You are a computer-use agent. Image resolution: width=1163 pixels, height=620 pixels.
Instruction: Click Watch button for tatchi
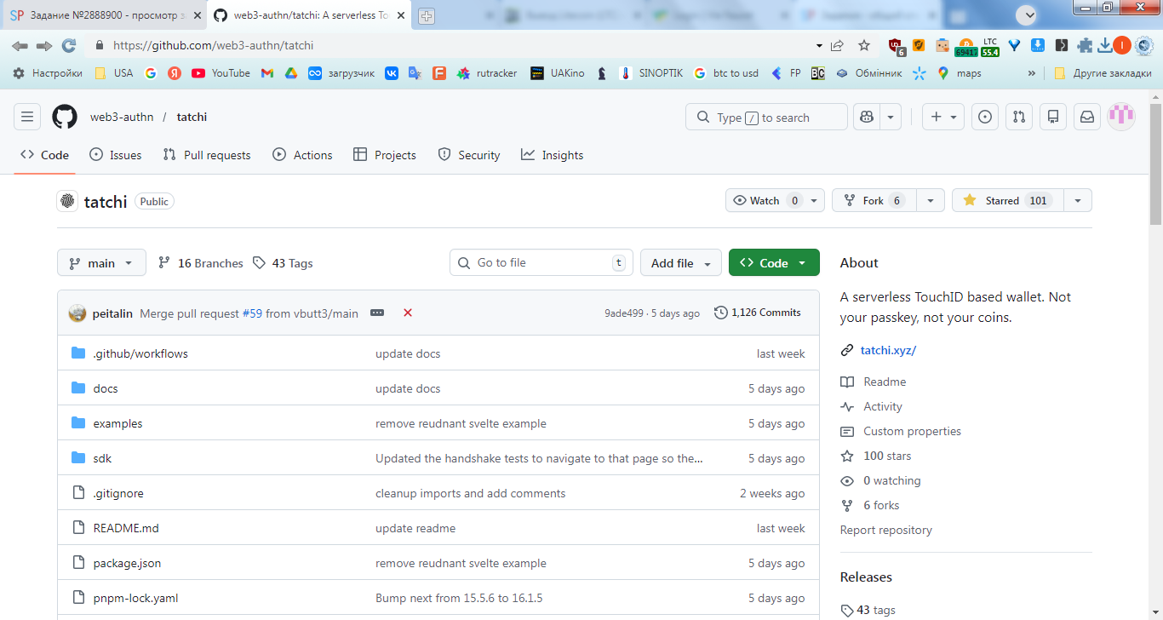click(775, 200)
